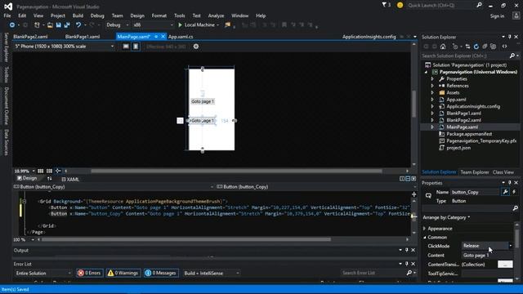Open the Build menu

(x=78, y=16)
